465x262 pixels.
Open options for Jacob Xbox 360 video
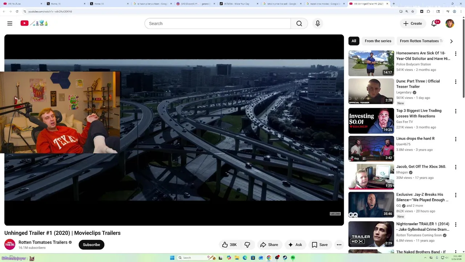456,167
